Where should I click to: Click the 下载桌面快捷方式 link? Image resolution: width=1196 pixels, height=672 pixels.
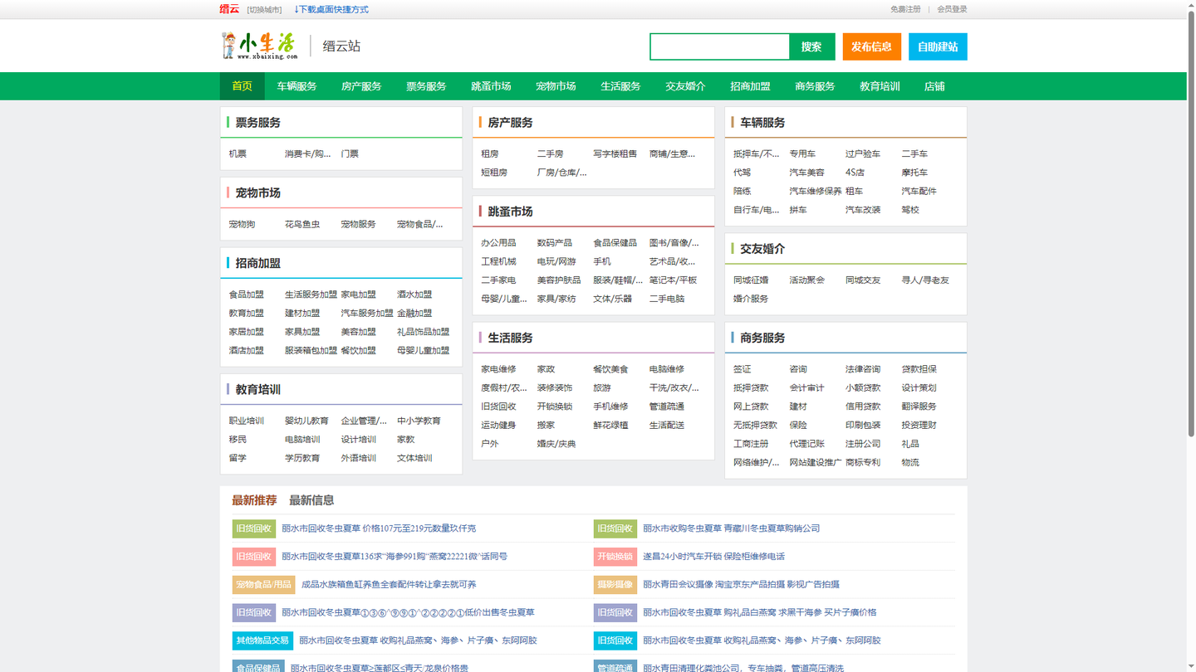331,10
